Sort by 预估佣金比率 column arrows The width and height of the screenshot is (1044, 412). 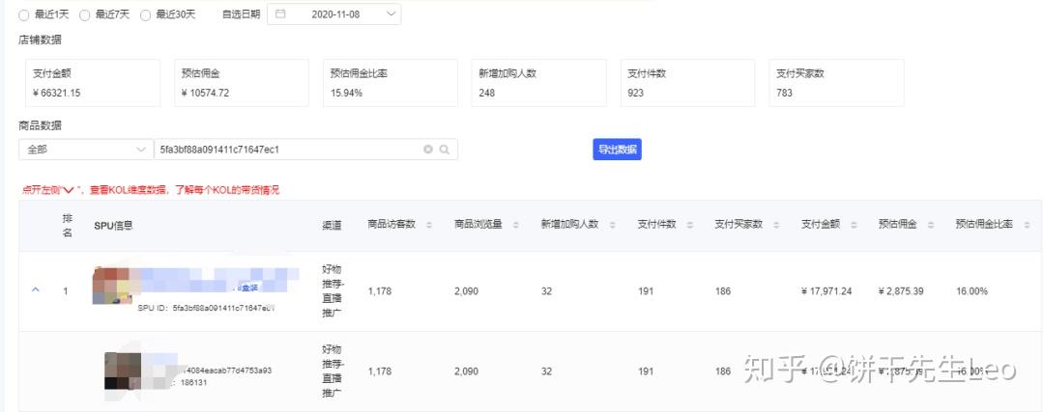click(1027, 225)
